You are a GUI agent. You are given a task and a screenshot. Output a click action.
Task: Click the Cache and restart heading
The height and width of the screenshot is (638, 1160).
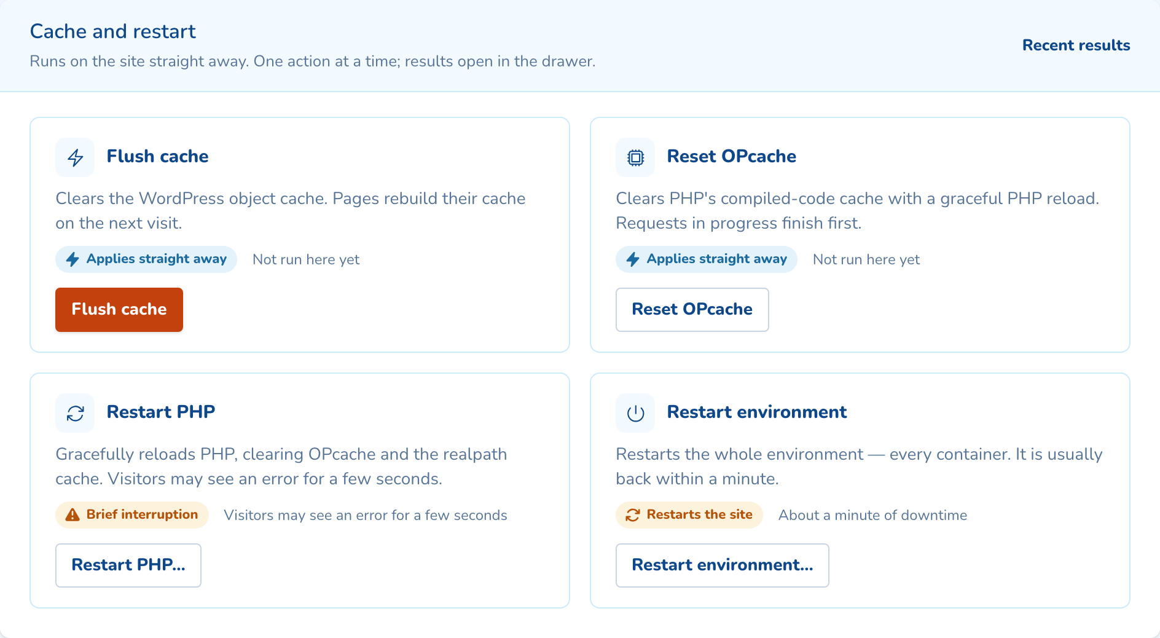pyautogui.click(x=113, y=31)
